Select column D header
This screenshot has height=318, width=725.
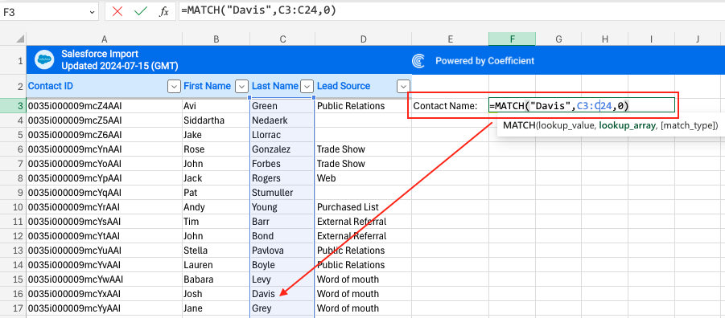pyautogui.click(x=363, y=39)
